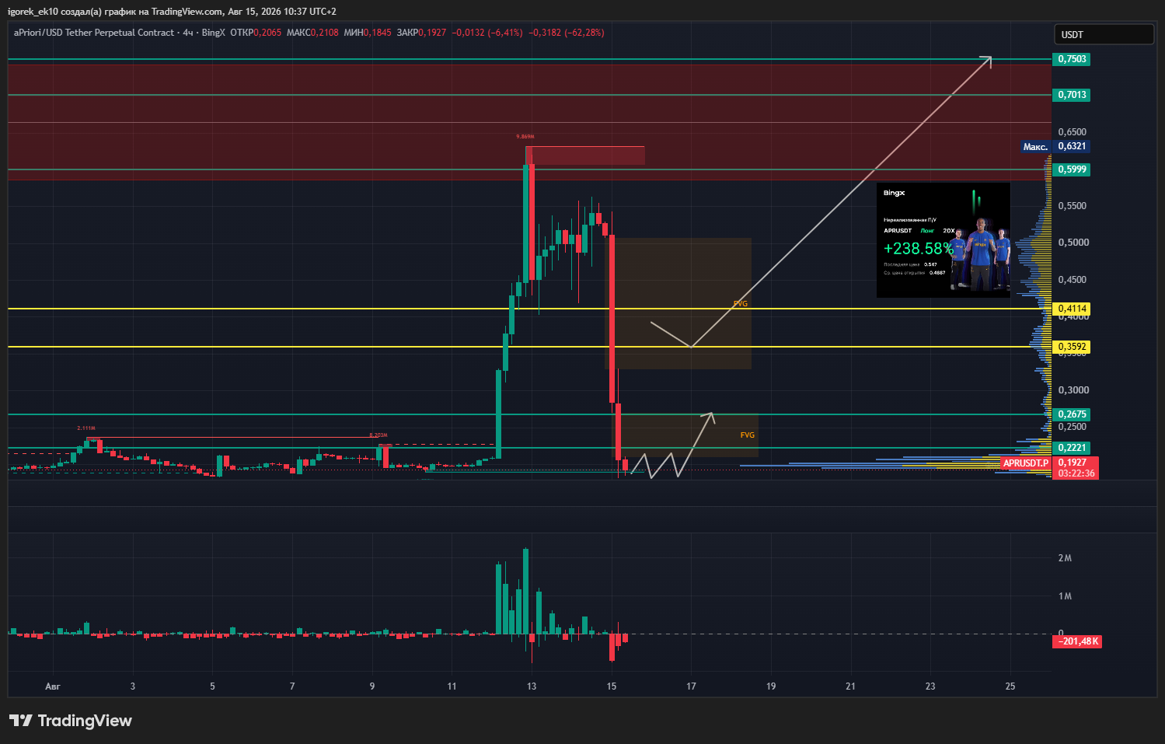Click the ОТКР 0,2065 open value
Viewport: 1165px width, 744px height.
(x=256, y=33)
